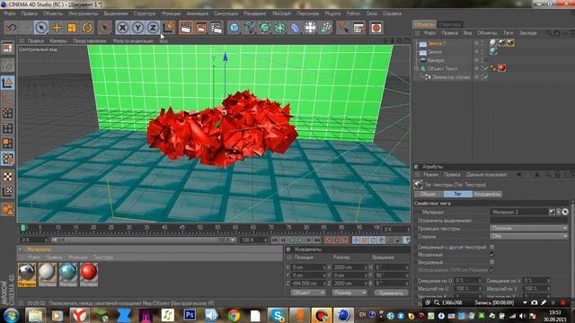575x323 pixels.
Task: Open the Content Browser globe icon
Action: click(376, 28)
